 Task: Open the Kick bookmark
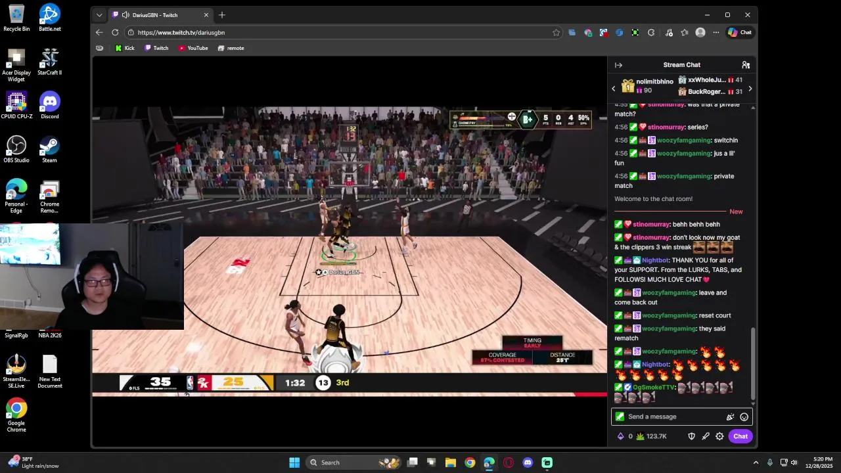[x=124, y=48]
